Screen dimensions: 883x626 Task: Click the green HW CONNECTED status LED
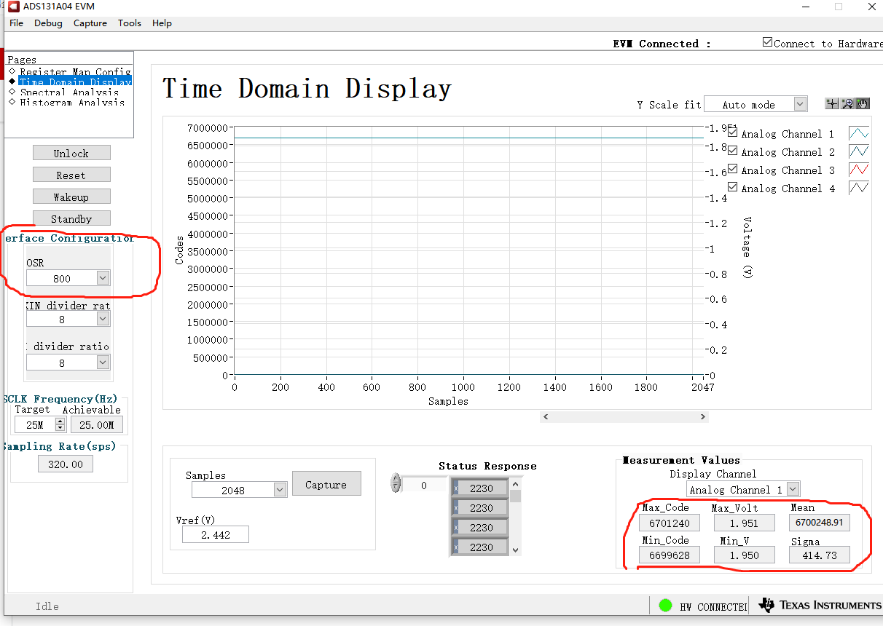tap(665, 605)
